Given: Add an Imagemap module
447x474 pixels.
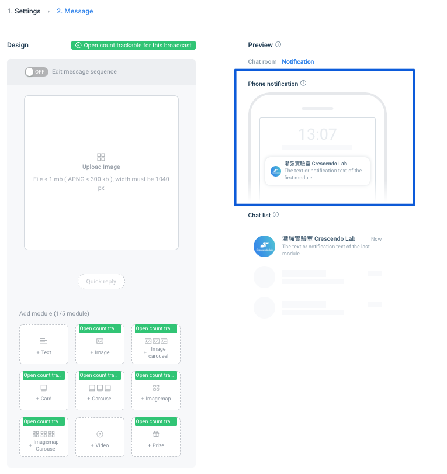Looking at the screenshot, I should [156, 392].
